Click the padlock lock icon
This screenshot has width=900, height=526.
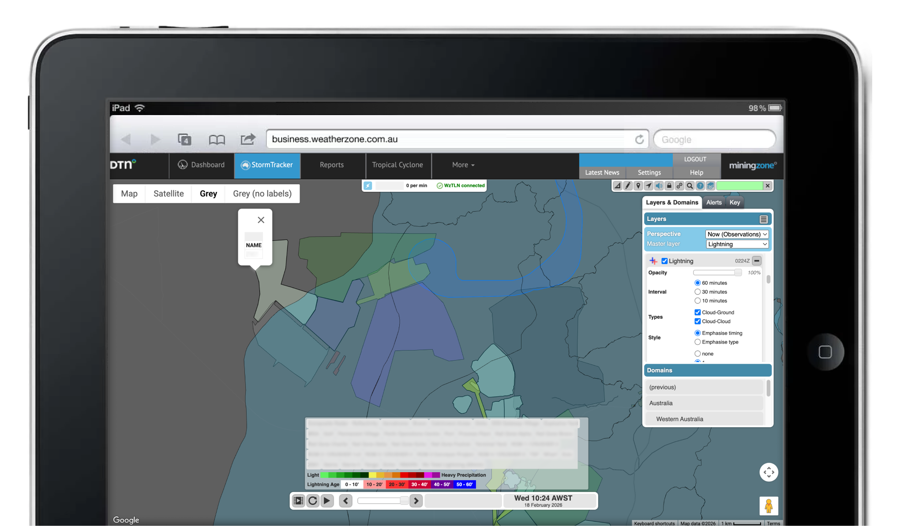[669, 186]
